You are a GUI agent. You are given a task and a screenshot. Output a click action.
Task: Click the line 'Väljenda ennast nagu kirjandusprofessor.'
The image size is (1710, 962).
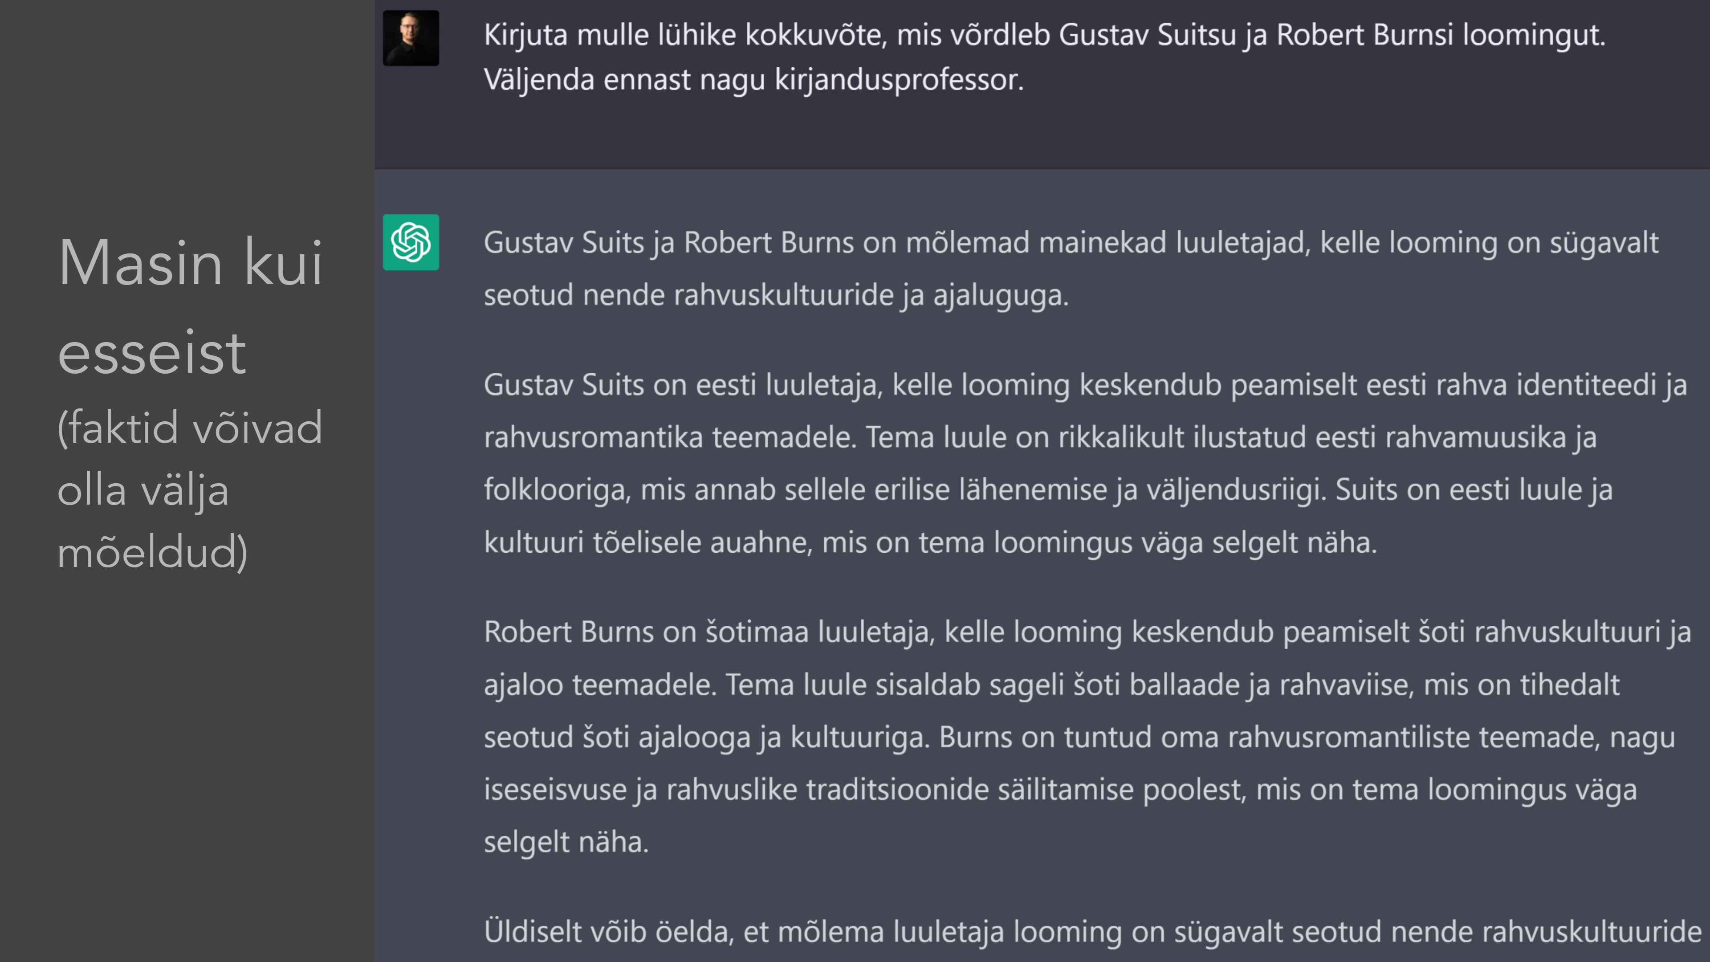(753, 80)
